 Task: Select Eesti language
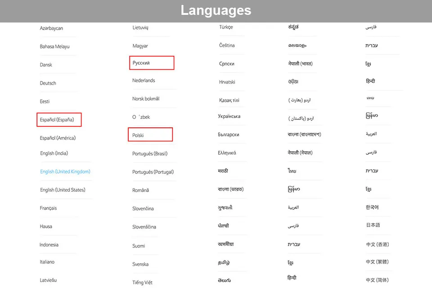pyautogui.click(x=45, y=101)
